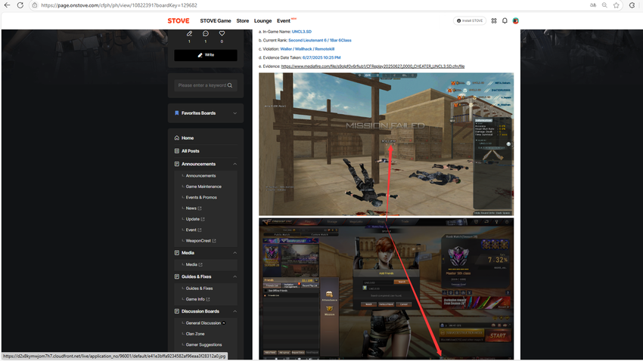
Task: Open the Event menu item
Action: pos(284,21)
